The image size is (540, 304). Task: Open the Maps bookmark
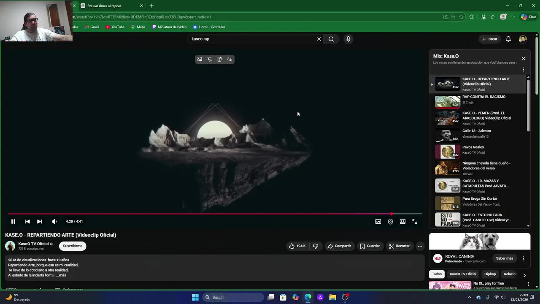point(138,27)
